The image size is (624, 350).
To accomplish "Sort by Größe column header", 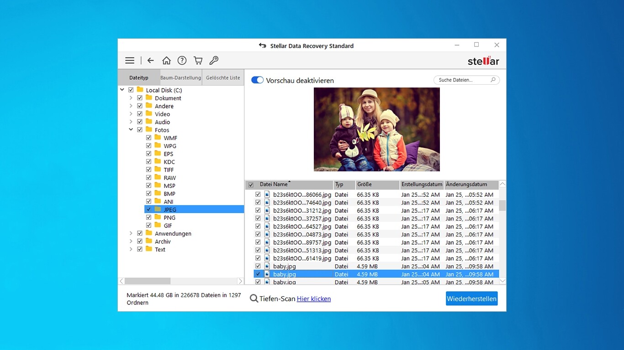I will pos(377,185).
